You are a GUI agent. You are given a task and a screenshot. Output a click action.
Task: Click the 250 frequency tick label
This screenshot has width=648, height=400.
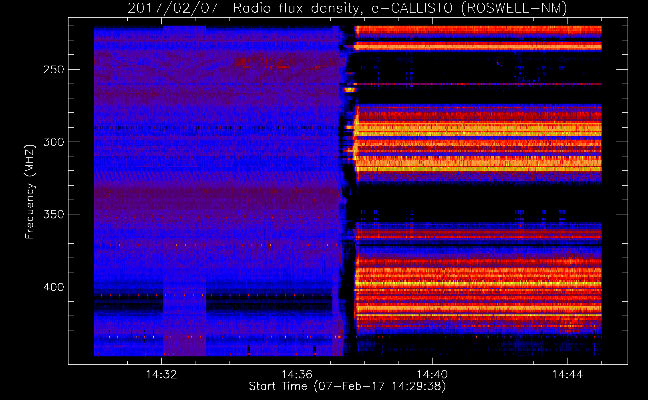tap(54, 70)
